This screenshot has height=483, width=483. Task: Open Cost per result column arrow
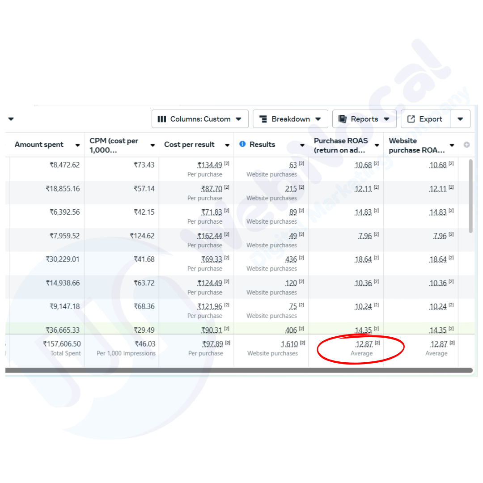tap(227, 145)
